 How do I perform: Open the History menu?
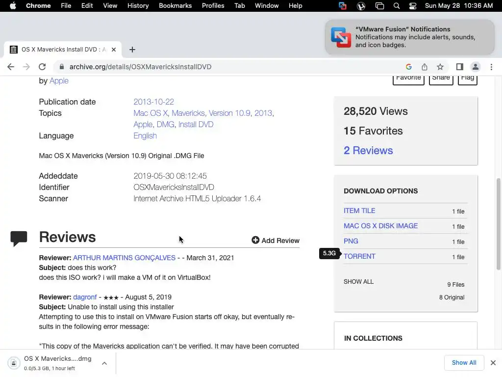pyautogui.click(x=138, y=6)
